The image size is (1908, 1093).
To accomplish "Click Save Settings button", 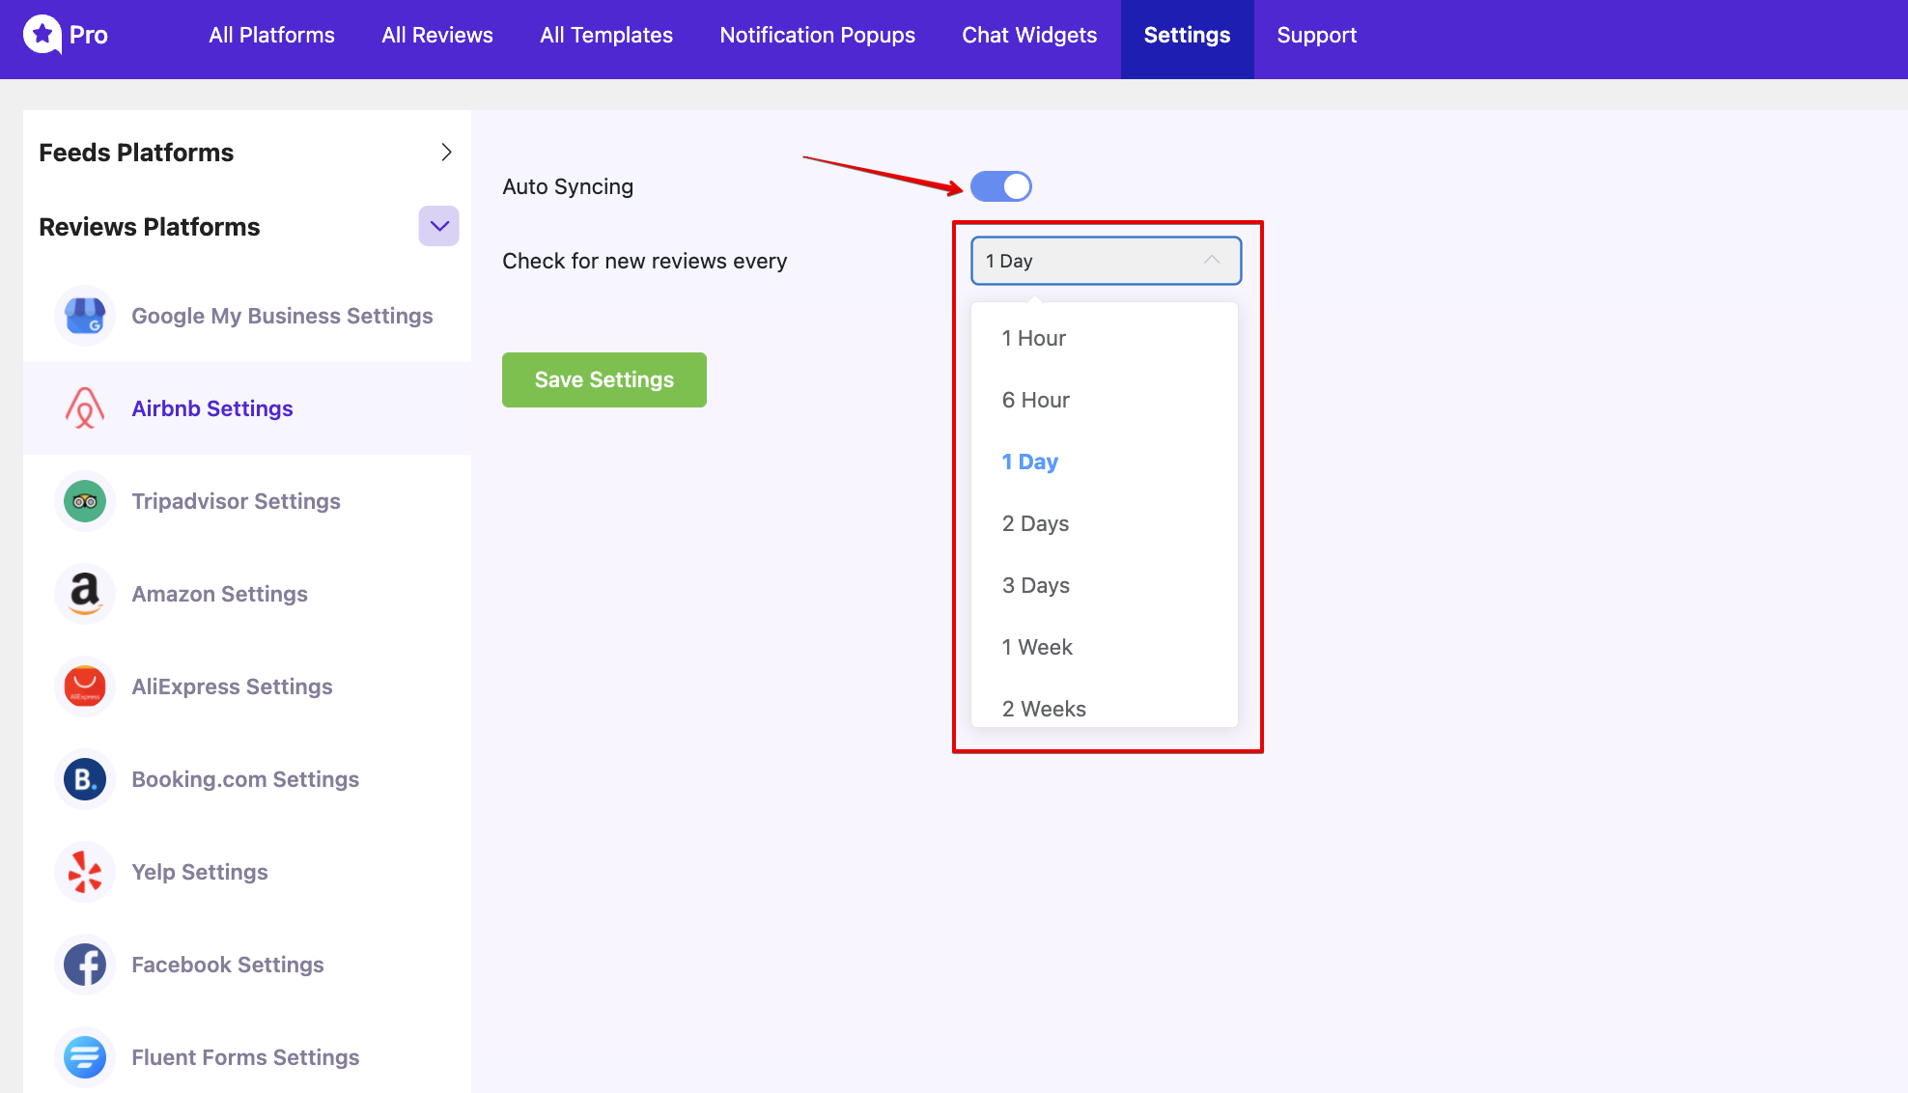I will pyautogui.click(x=604, y=380).
